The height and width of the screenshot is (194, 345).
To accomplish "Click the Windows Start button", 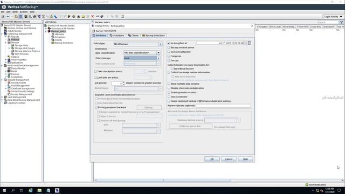I will click(4, 190).
